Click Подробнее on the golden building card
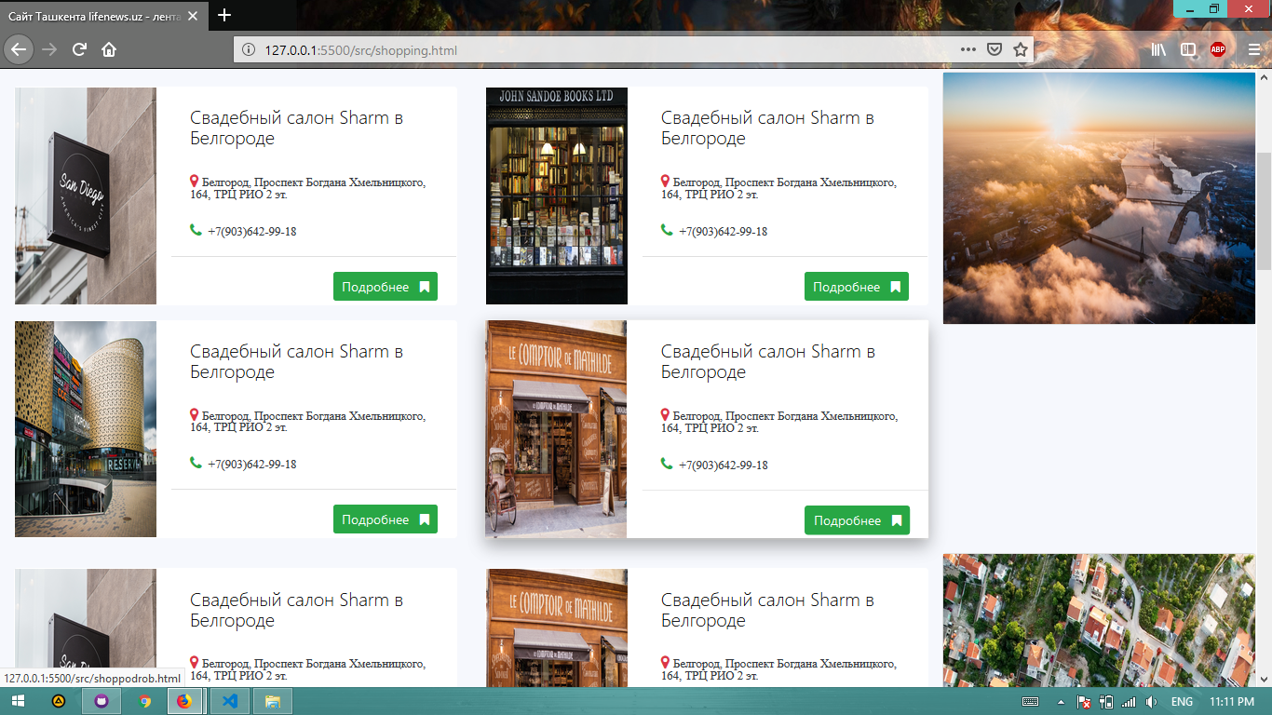Viewport: 1272px width, 715px height. click(x=386, y=519)
